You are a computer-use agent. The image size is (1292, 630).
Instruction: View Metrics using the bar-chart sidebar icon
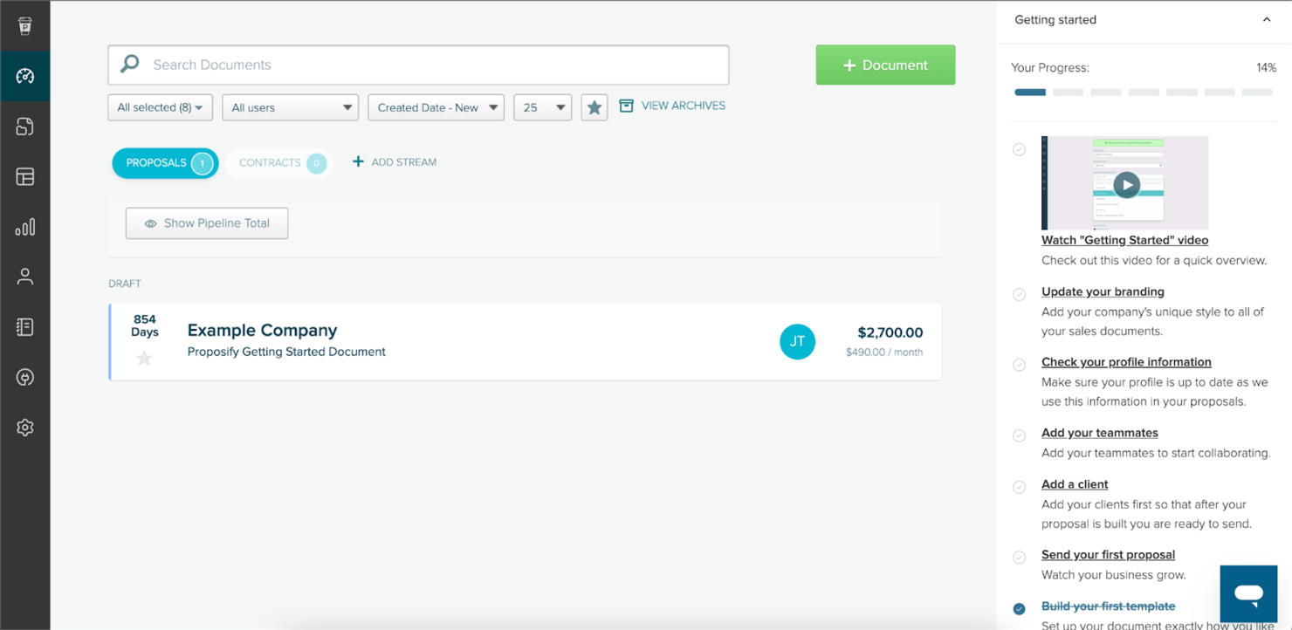point(25,227)
